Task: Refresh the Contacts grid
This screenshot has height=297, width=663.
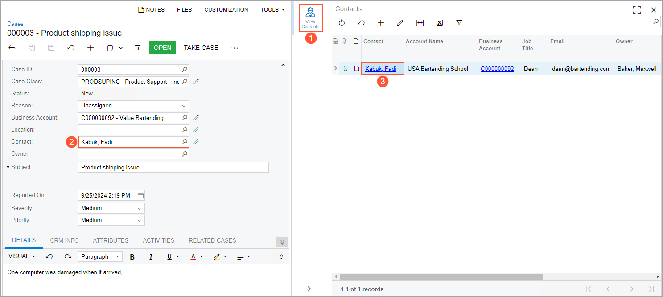Action: coord(342,23)
